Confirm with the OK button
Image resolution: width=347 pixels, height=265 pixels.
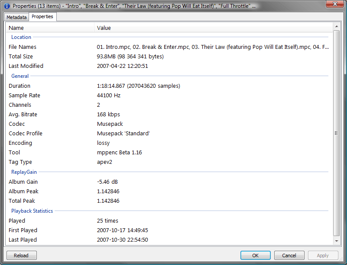point(255,255)
